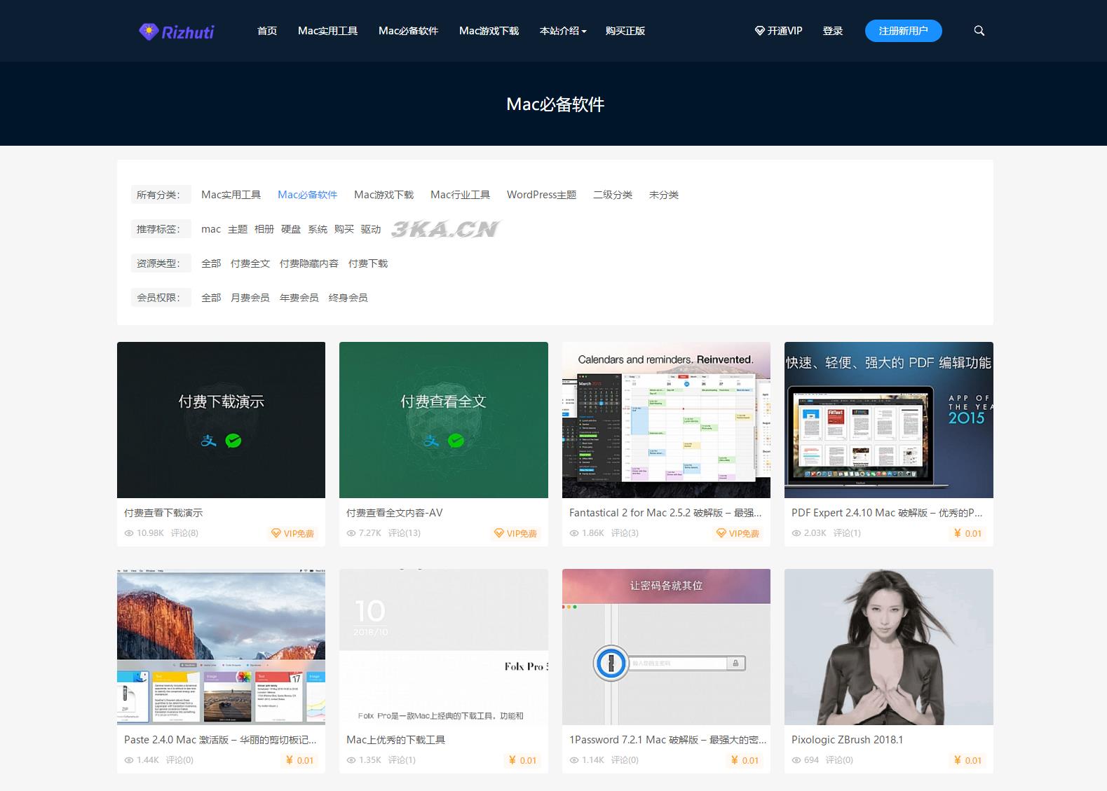1107x791 pixels.
Task: Select the 付费隐藏内容 resource type filter
Action: tap(308, 263)
